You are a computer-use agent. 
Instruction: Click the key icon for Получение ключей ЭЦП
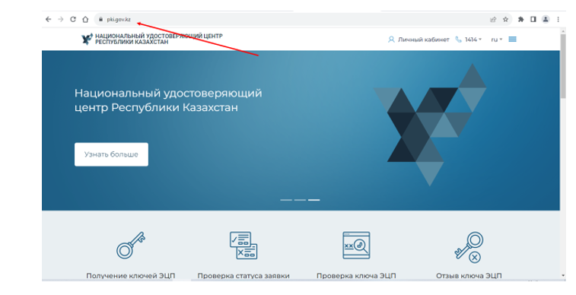tap(131, 245)
